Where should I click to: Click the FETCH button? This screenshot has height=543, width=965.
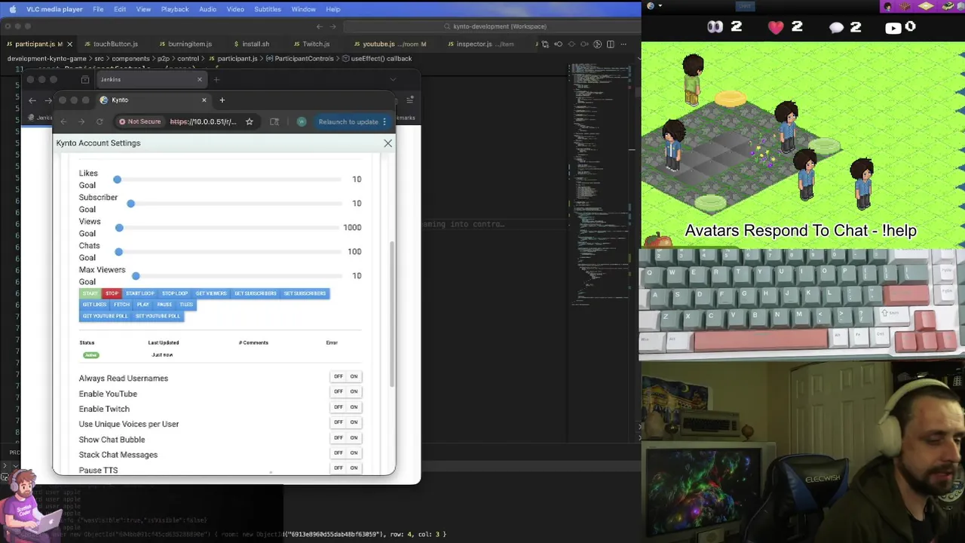tap(121, 305)
